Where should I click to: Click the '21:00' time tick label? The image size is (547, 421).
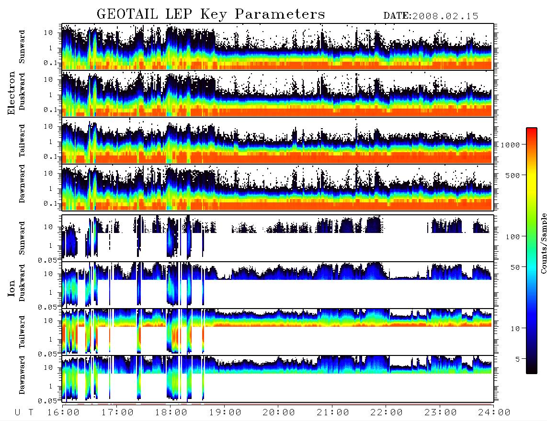coord(333,412)
